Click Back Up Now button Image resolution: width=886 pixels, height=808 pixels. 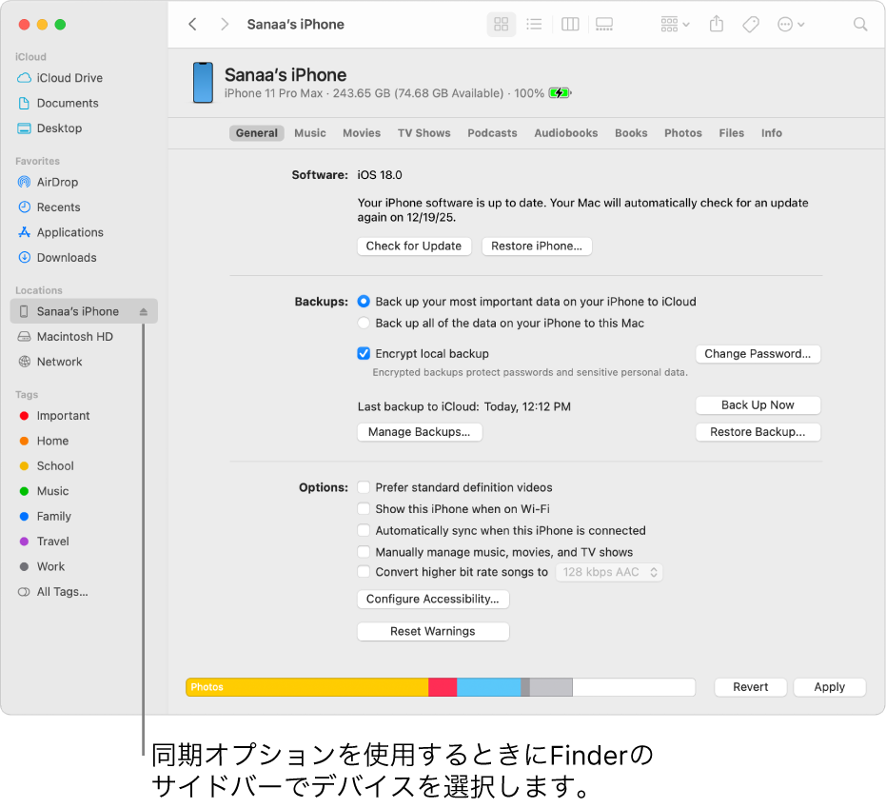[x=758, y=405]
